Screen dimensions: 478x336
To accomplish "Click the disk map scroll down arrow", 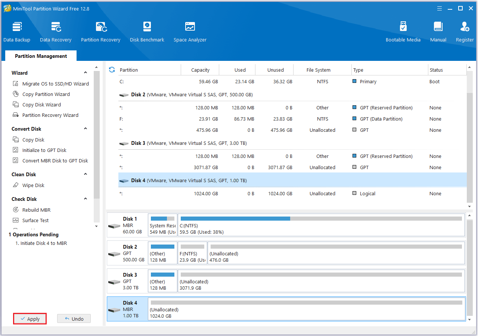I will tap(470, 320).
